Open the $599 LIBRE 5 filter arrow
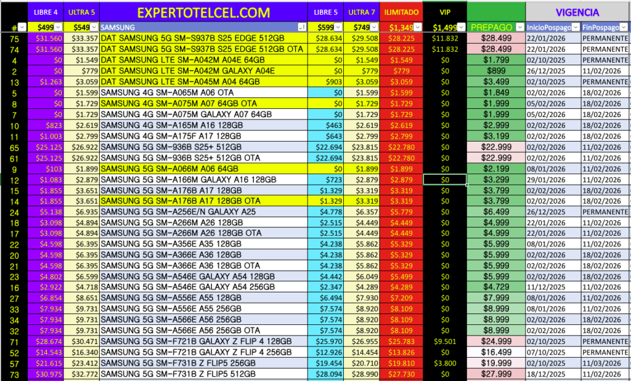The height and width of the screenshot is (381, 631). (338, 27)
